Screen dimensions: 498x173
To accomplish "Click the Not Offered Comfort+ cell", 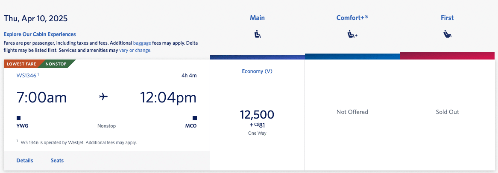I will tap(352, 112).
